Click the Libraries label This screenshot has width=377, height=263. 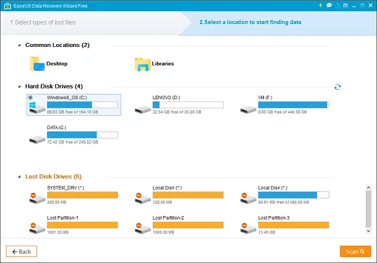[163, 64]
